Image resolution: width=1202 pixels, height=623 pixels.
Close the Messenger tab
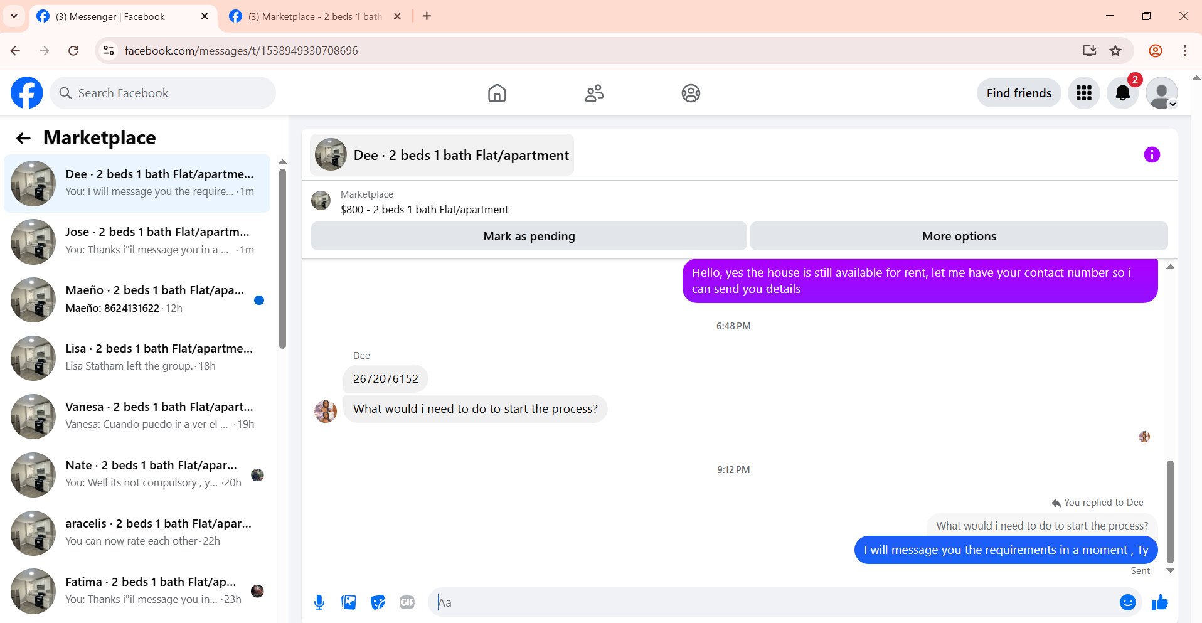(x=205, y=16)
